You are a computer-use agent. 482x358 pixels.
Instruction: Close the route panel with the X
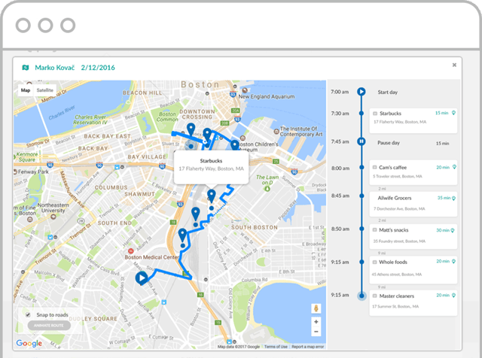tap(454, 65)
